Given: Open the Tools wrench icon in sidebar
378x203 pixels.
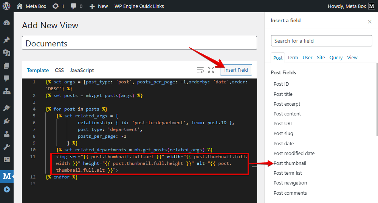Looking at the screenshot, I should pos(6,147).
